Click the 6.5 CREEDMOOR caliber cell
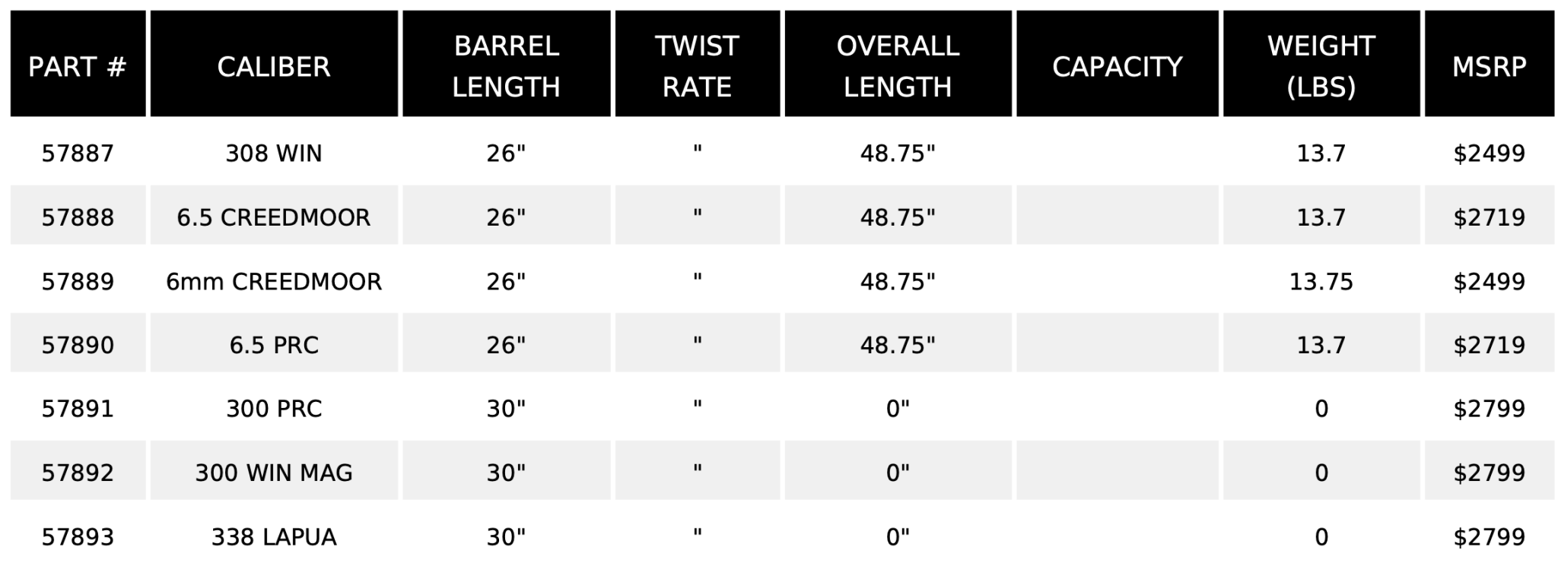The width and height of the screenshot is (1558, 585). click(x=274, y=217)
